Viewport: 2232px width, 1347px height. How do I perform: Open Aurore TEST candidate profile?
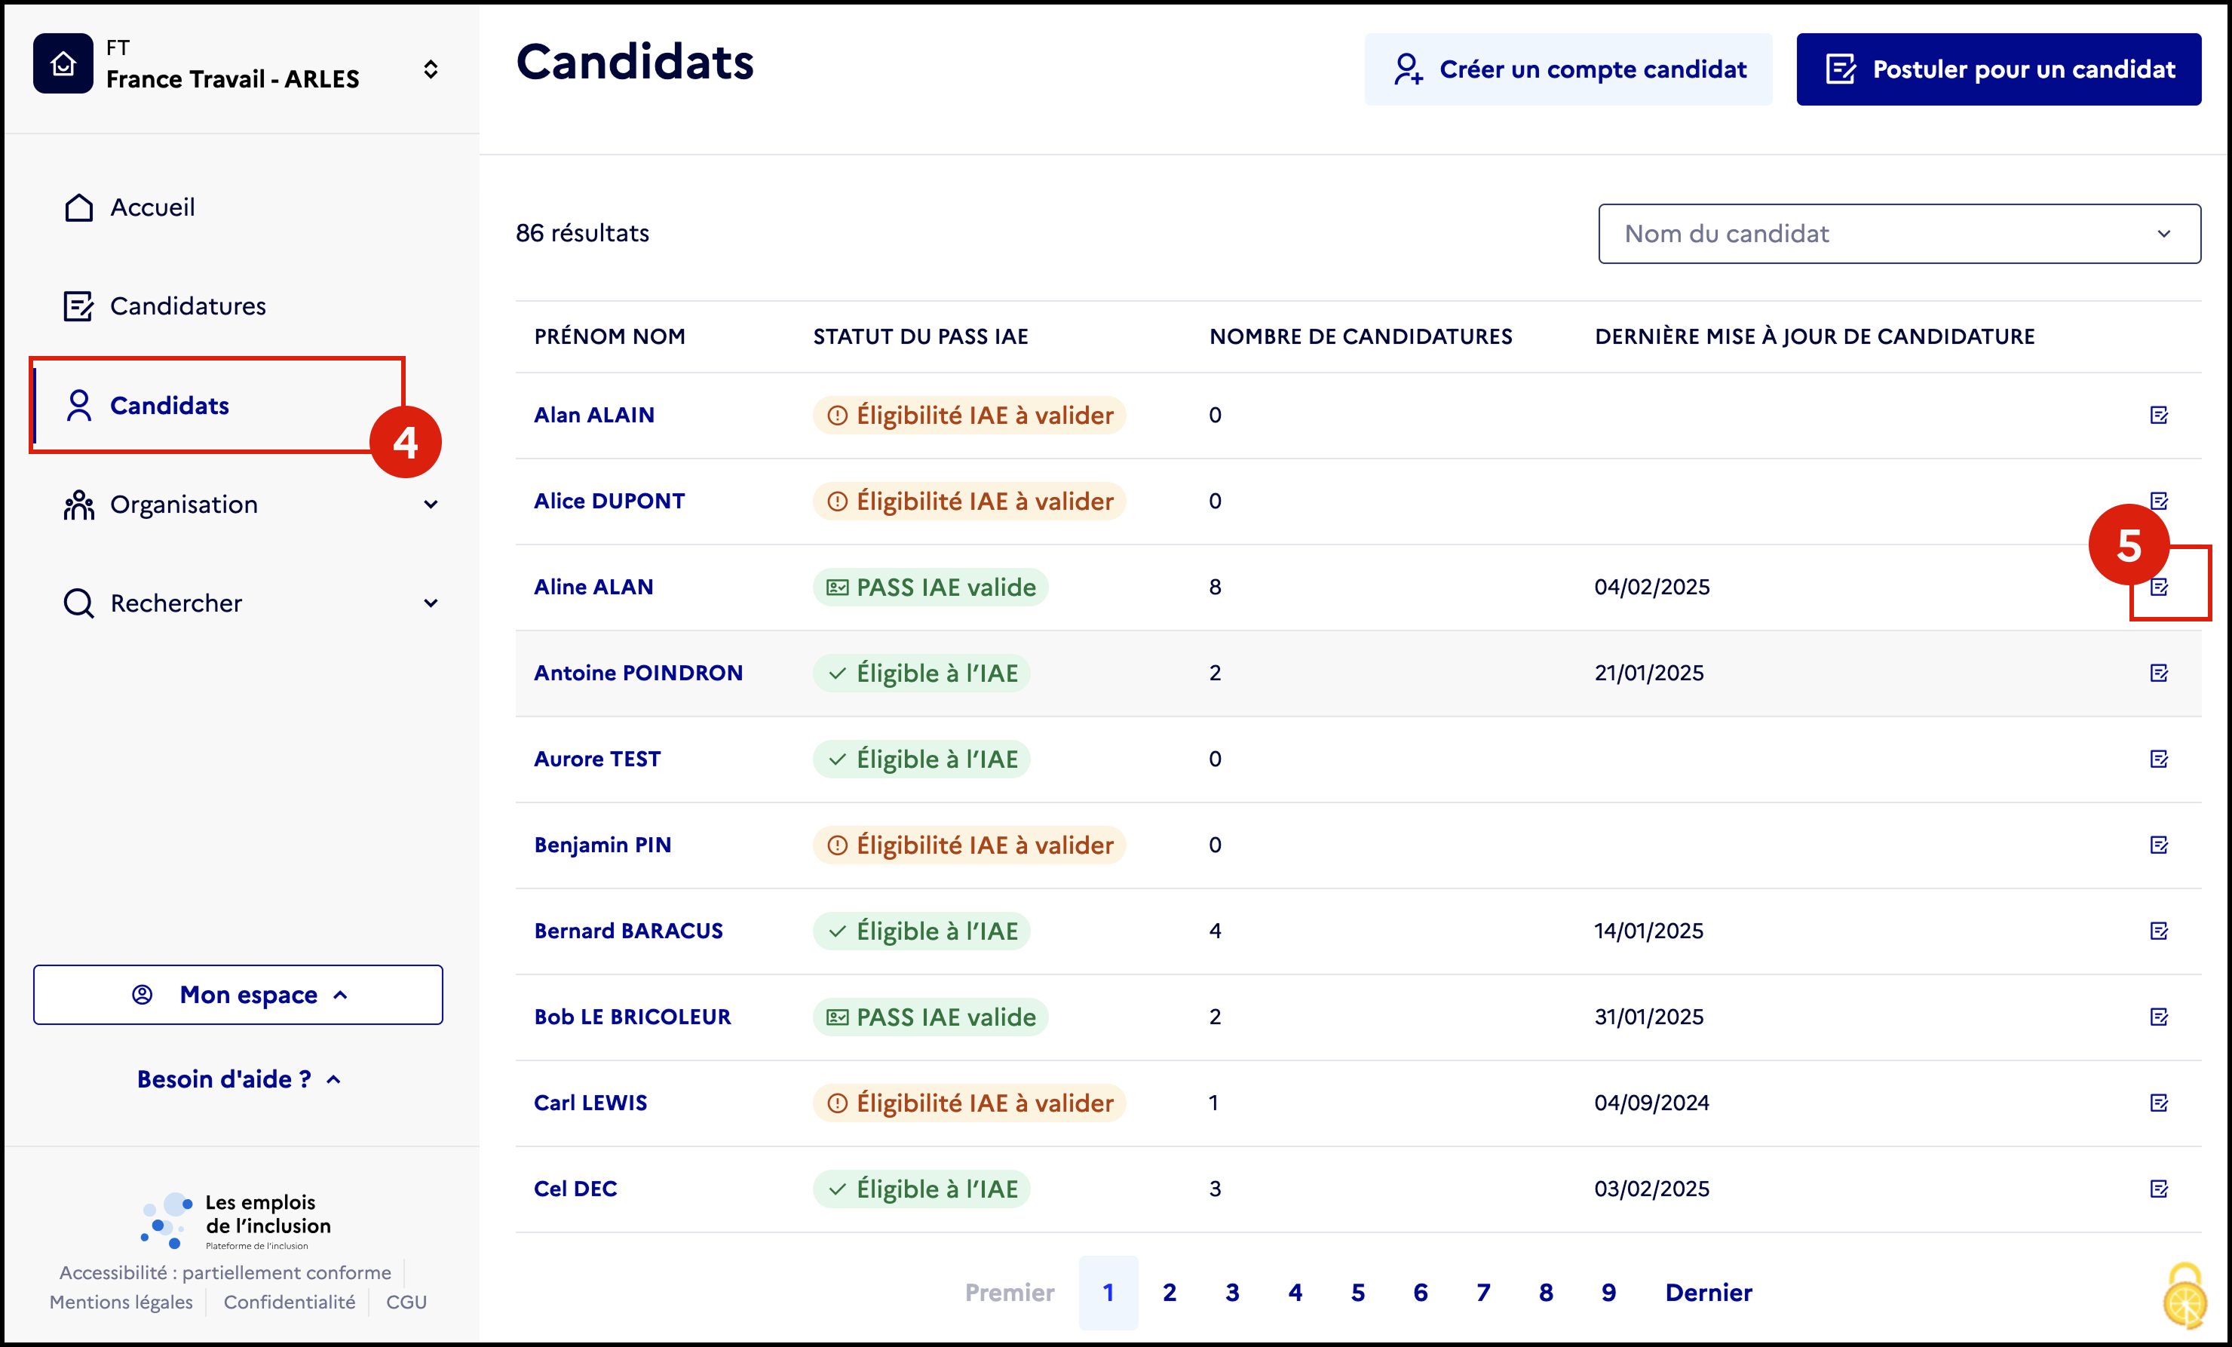tap(597, 759)
